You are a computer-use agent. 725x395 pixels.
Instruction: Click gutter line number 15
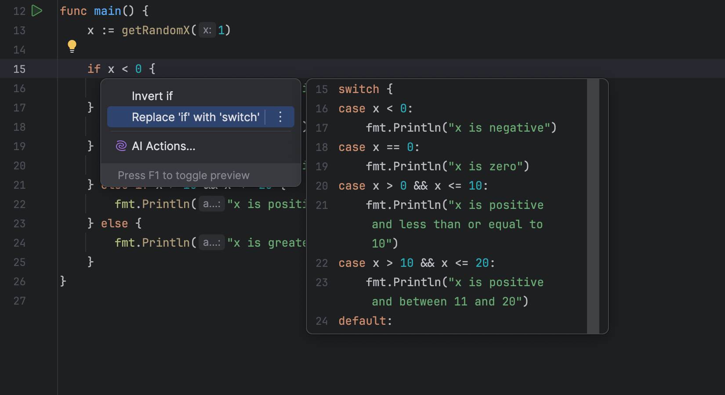click(19, 69)
